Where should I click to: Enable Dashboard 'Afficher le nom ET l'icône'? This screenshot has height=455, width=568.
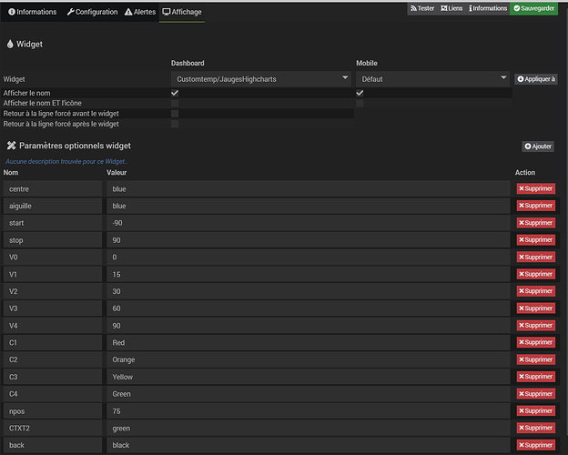click(175, 104)
